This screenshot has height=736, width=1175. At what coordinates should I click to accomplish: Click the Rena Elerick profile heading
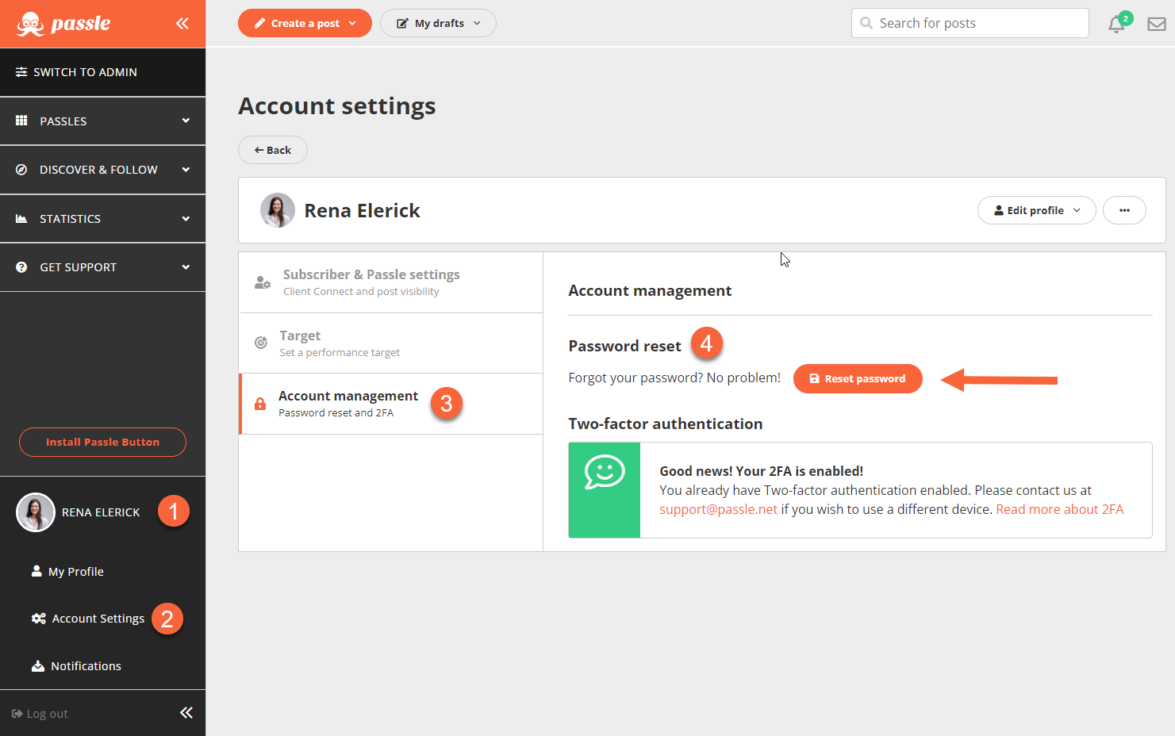tap(362, 210)
